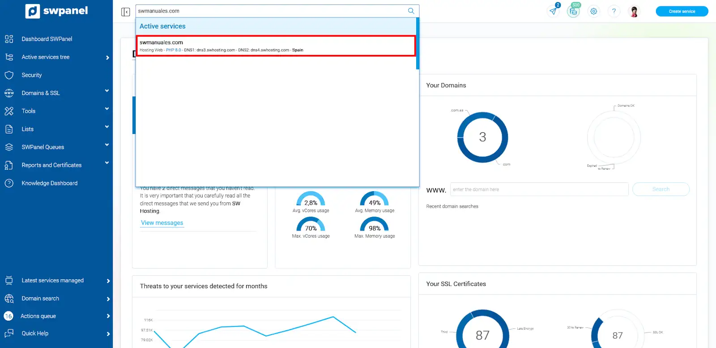Click the Security shield icon
The height and width of the screenshot is (348, 716).
pyautogui.click(x=9, y=75)
